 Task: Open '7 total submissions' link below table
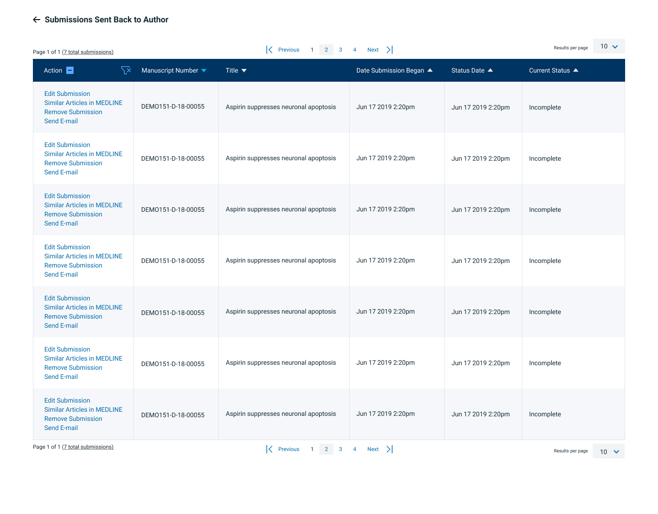pyautogui.click(x=88, y=447)
